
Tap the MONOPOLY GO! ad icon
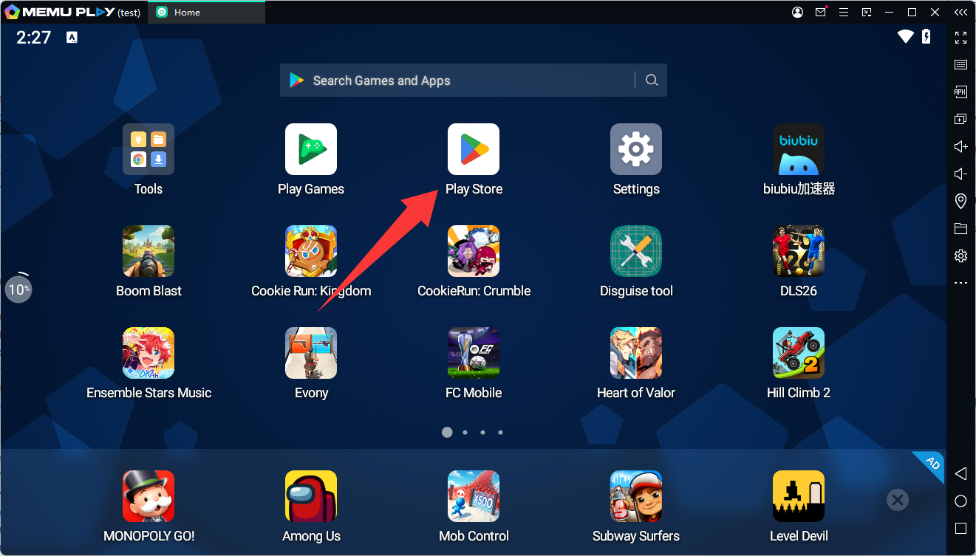click(x=149, y=496)
